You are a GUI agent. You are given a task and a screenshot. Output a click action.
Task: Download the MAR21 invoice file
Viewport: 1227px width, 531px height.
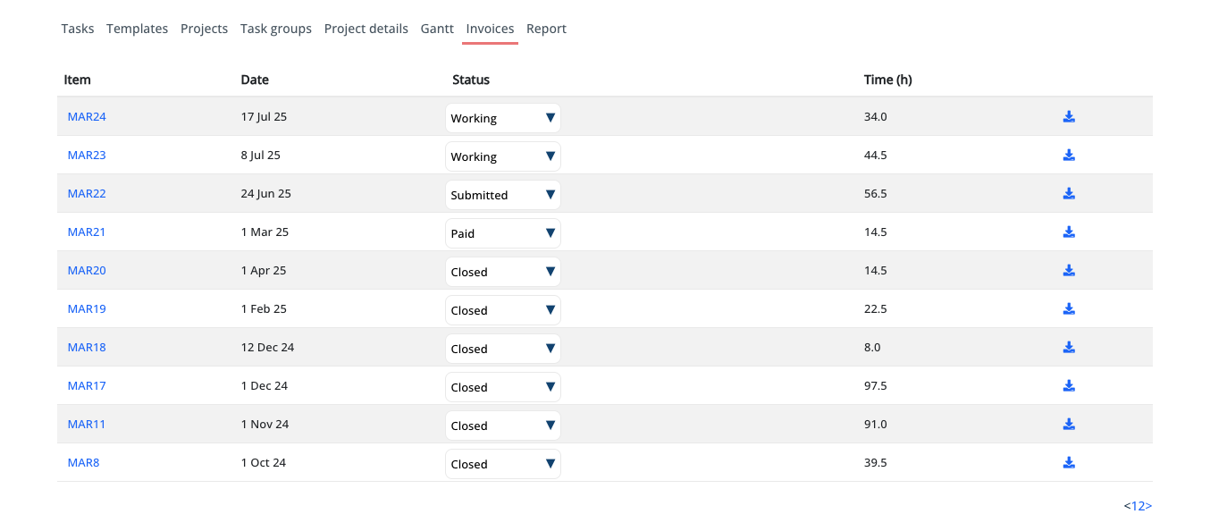pos(1068,232)
